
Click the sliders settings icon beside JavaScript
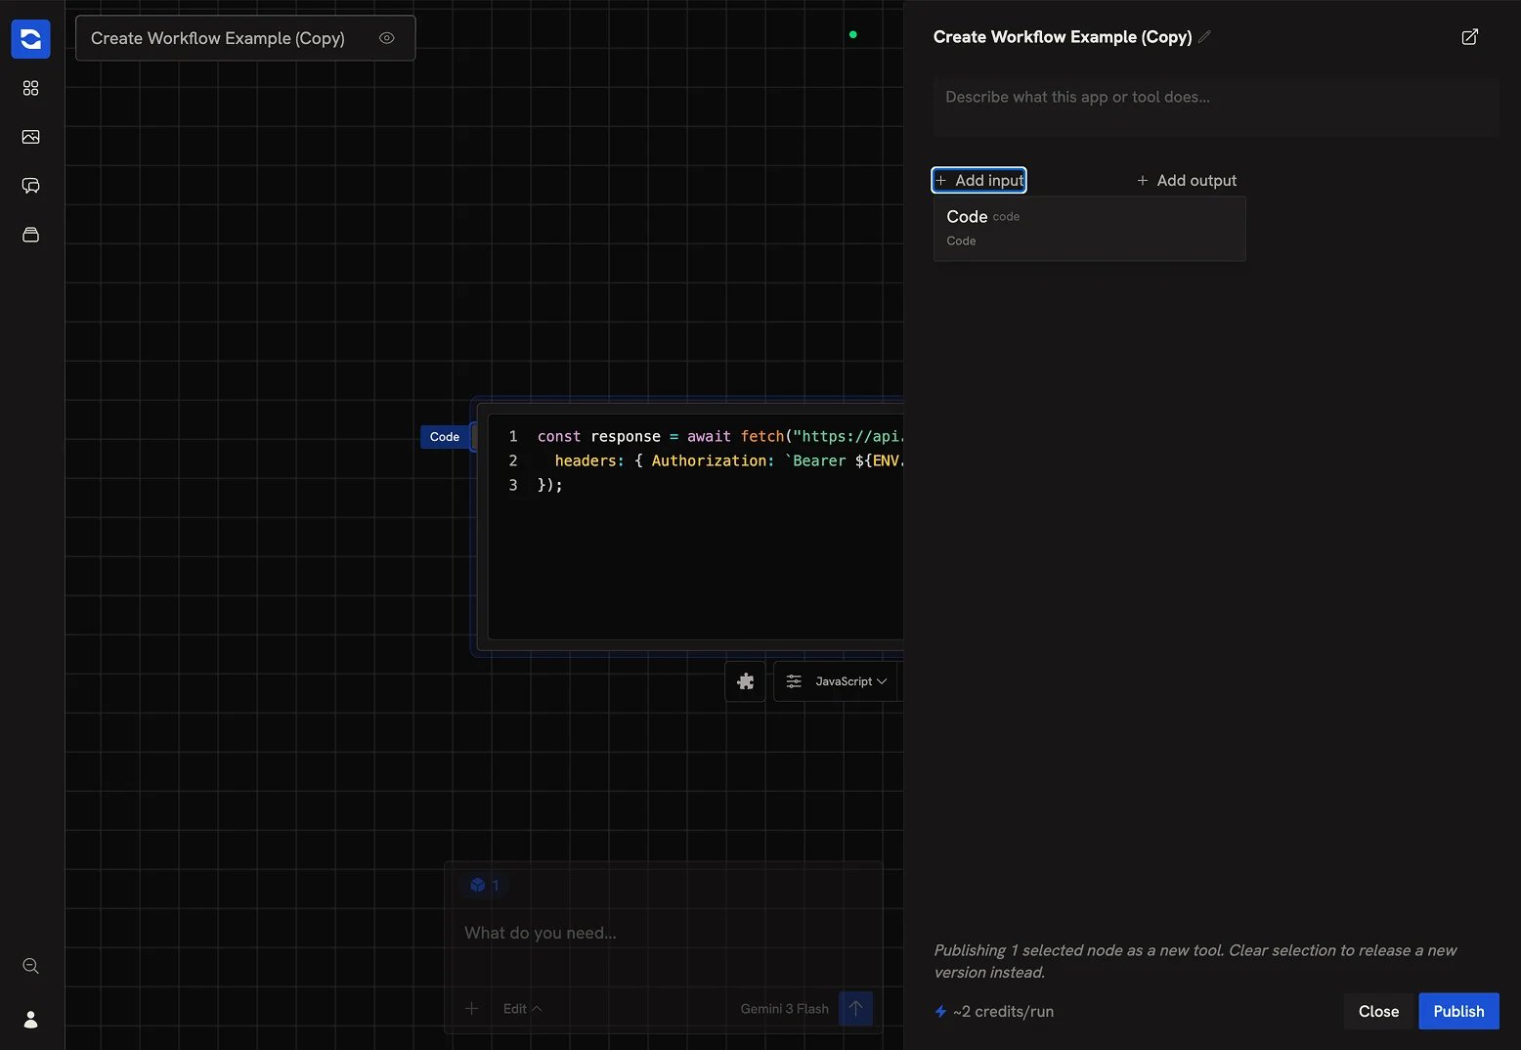(x=794, y=681)
